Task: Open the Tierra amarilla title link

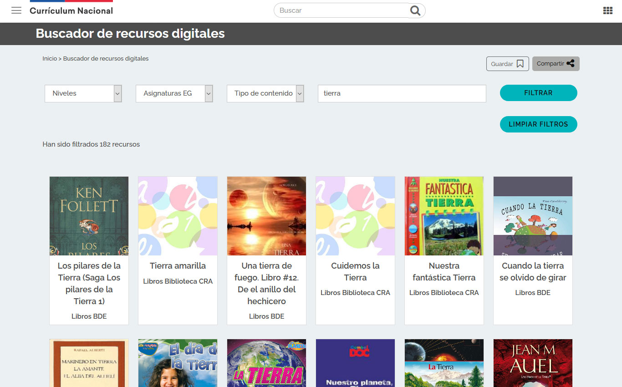Action: pos(178,266)
